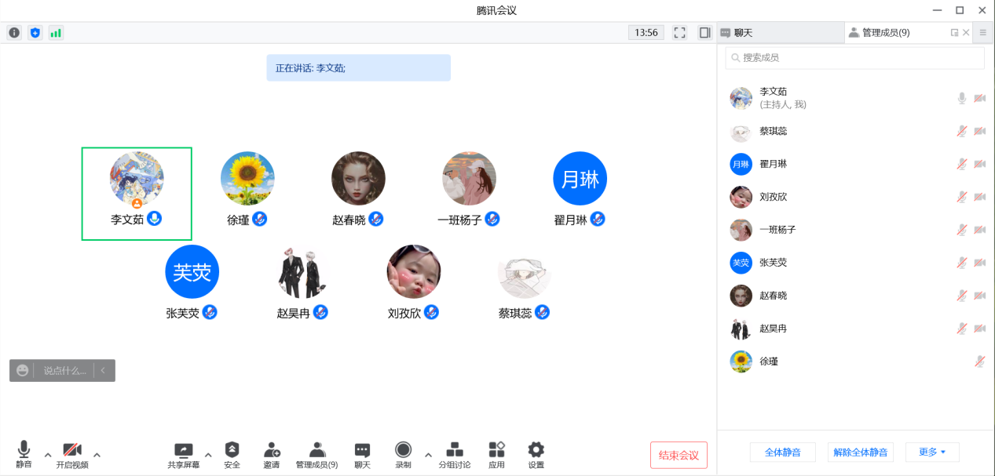
Task: Toggle 瞿月琳's microphone in member list
Action: [961, 164]
